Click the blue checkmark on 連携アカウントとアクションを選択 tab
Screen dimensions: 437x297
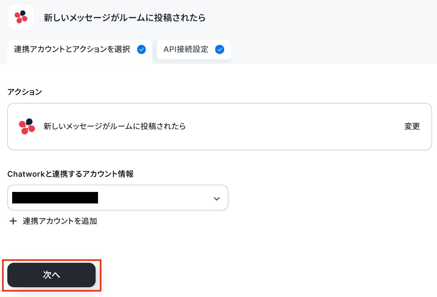pyautogui.click(x=141, y=49)
